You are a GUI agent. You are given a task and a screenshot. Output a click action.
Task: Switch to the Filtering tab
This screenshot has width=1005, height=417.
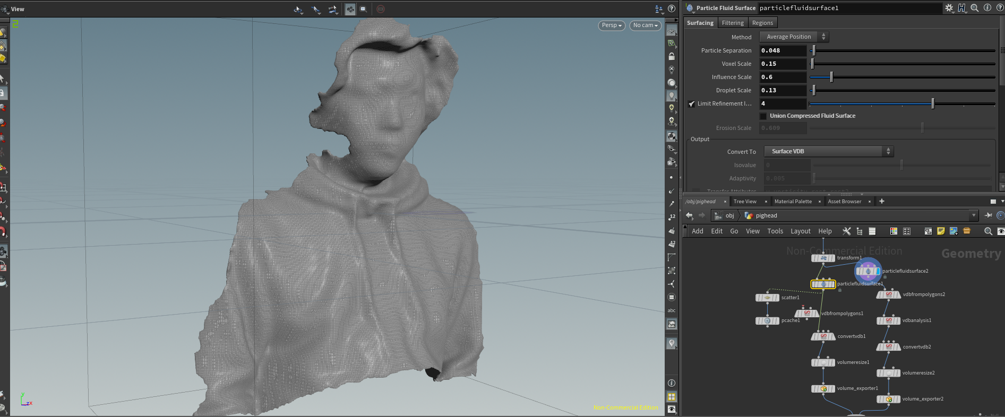(733, 23)
